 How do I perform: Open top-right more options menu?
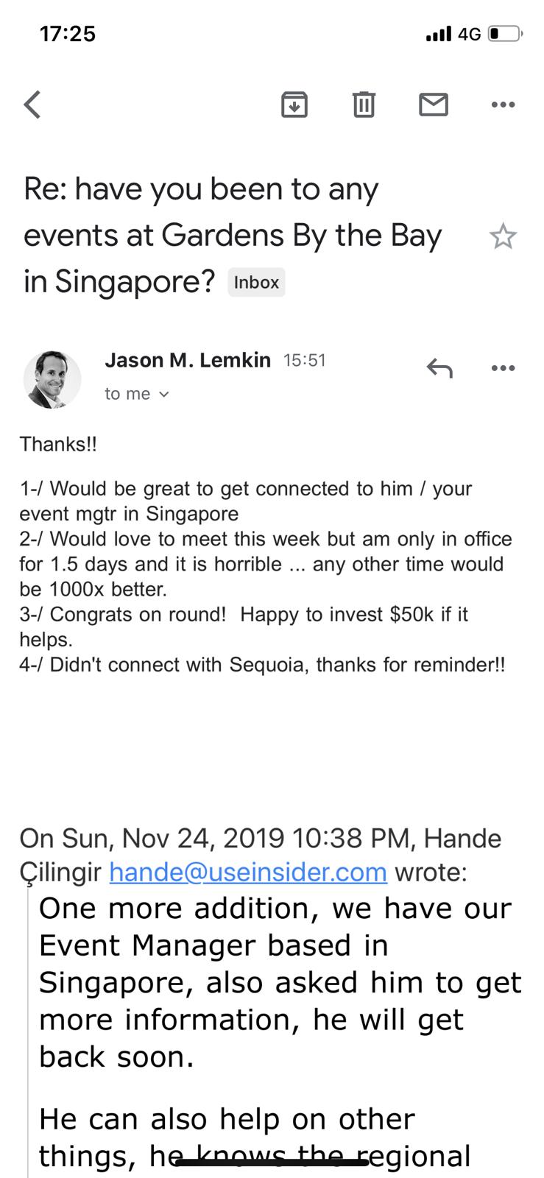[503, 105]
